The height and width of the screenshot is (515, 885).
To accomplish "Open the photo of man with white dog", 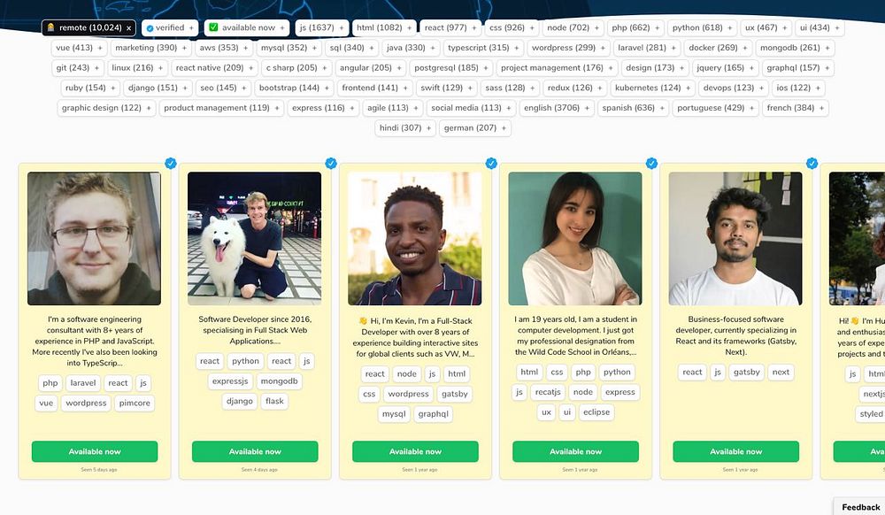I will (x=255, y=239).
